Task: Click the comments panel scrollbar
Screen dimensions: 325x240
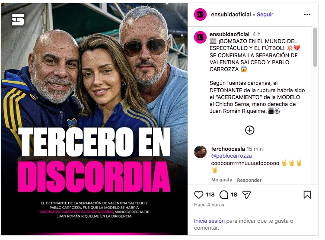Action: (315, 47)
